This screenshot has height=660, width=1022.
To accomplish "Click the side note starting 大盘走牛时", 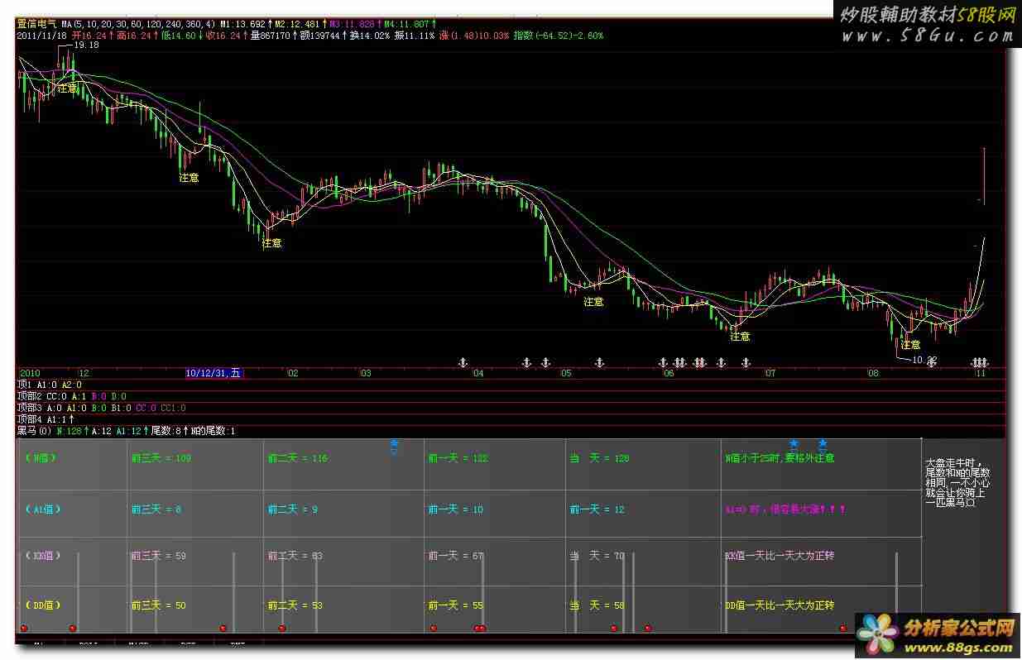I will pos(957,483).
